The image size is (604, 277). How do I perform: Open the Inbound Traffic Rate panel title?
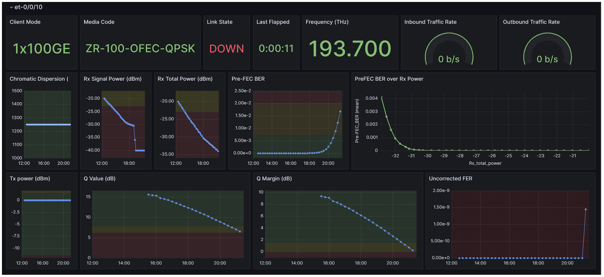point(430,22)
